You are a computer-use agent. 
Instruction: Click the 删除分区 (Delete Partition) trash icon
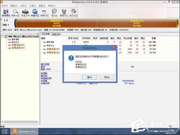[64, 12]
